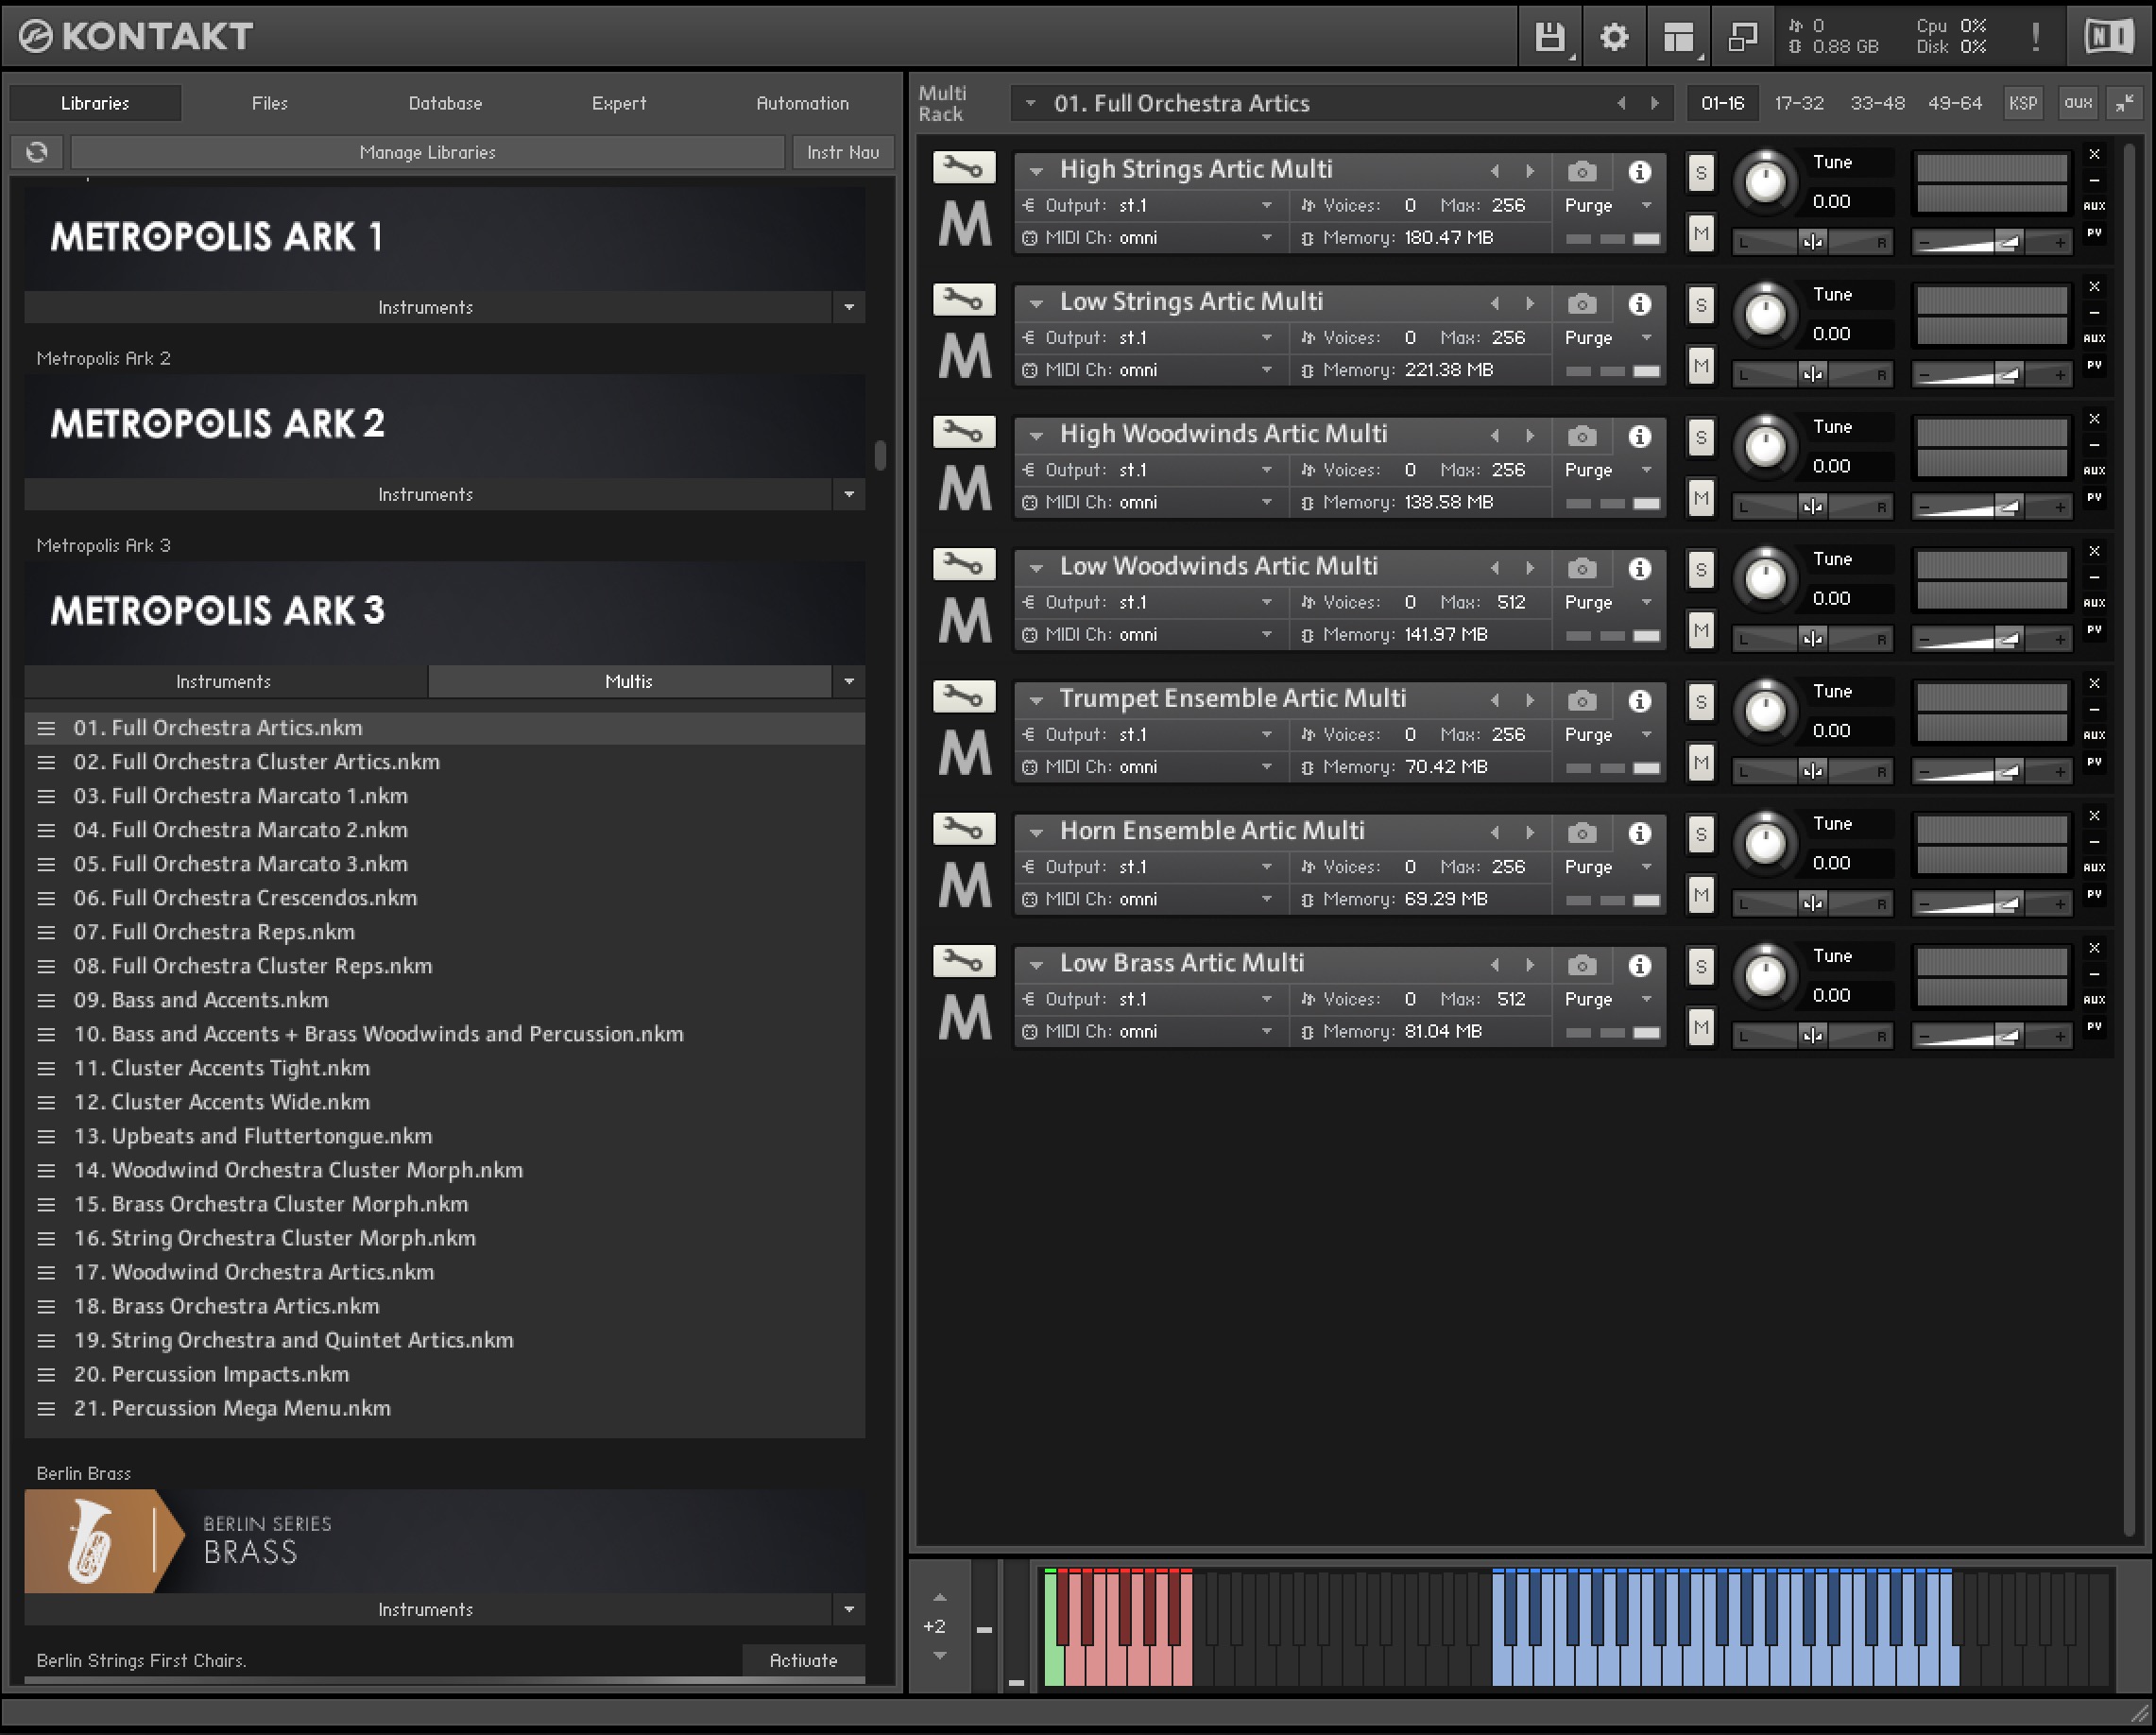Viewport: 2156px width, 1735px height.
Task: Mute the High Woodwinds Artic Multi instrument
Action: 1700,498
